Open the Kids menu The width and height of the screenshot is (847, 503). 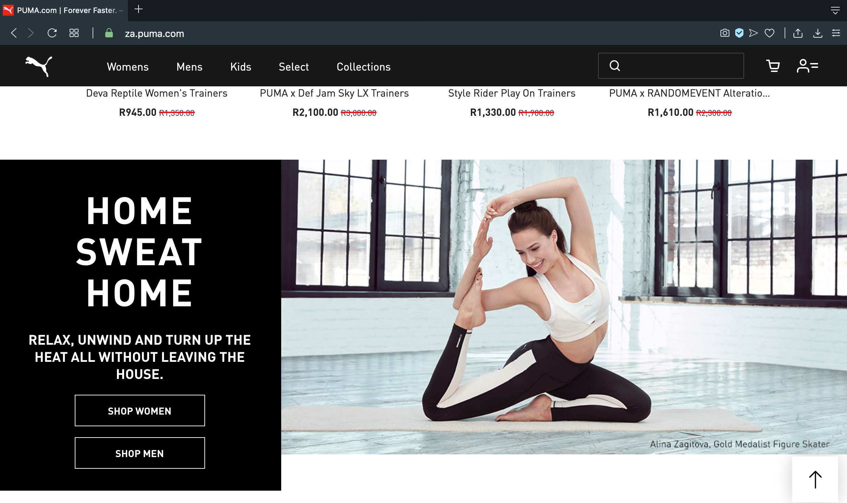pos(241,67)
